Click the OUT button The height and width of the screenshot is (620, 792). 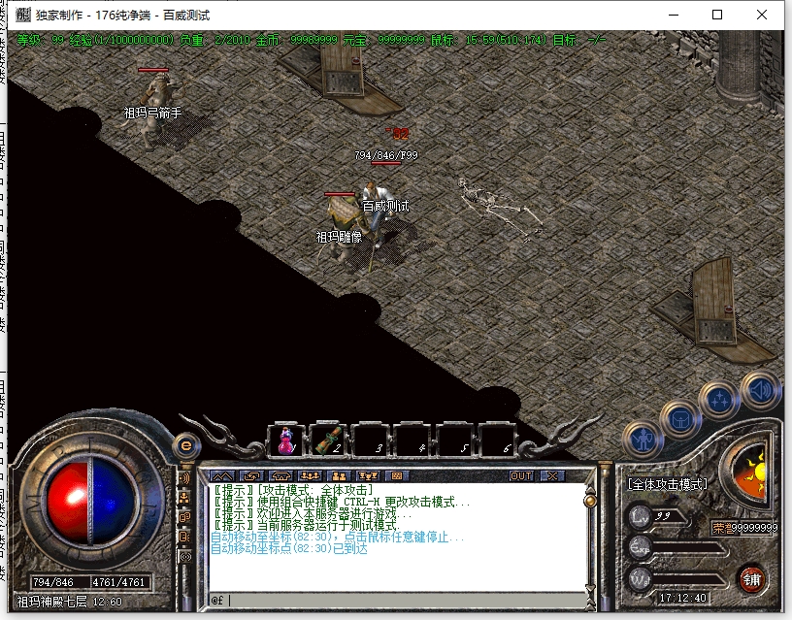(521, 475)
